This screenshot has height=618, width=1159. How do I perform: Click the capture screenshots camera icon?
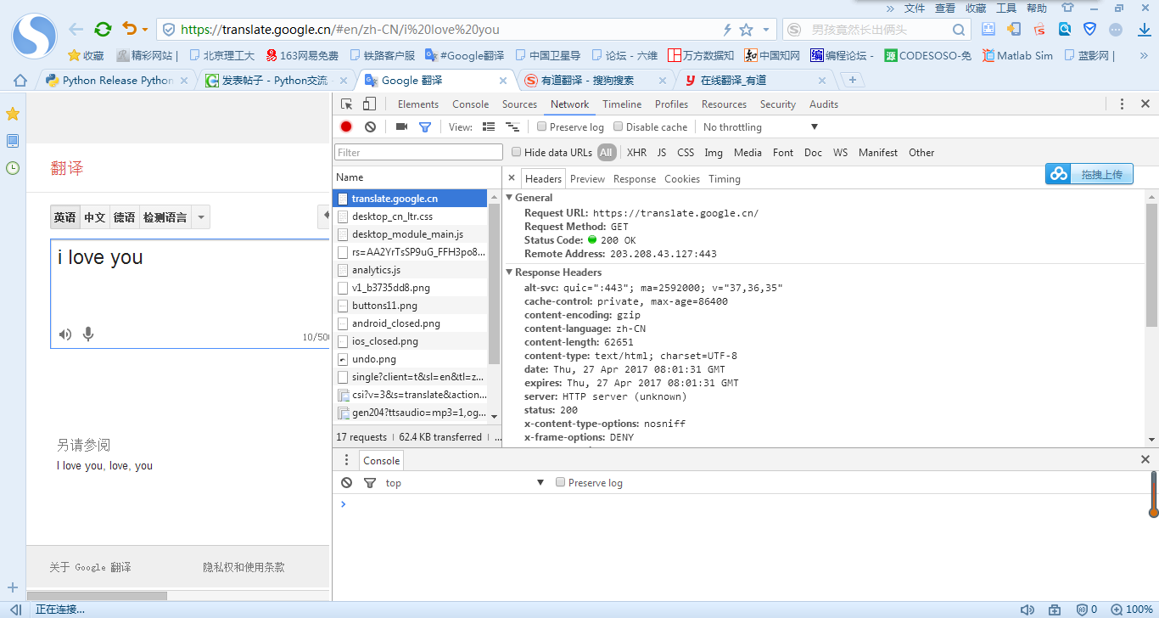click(401, 126)
